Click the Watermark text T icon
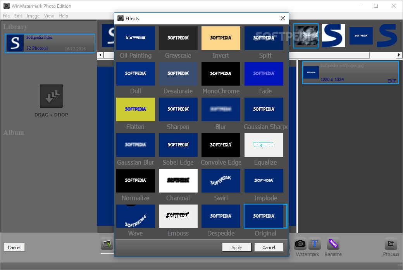The width and height of the screenshot is (403, 270). (315, 244)
